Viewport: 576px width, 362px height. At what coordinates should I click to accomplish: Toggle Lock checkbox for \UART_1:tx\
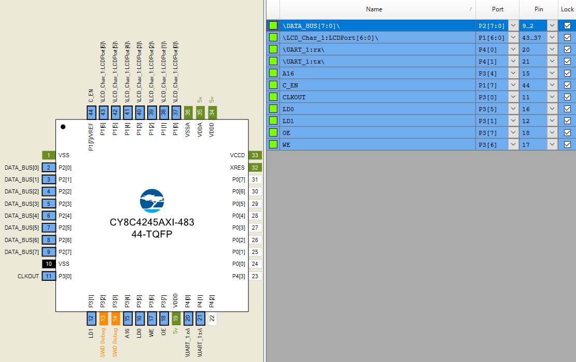pos(567,61)
